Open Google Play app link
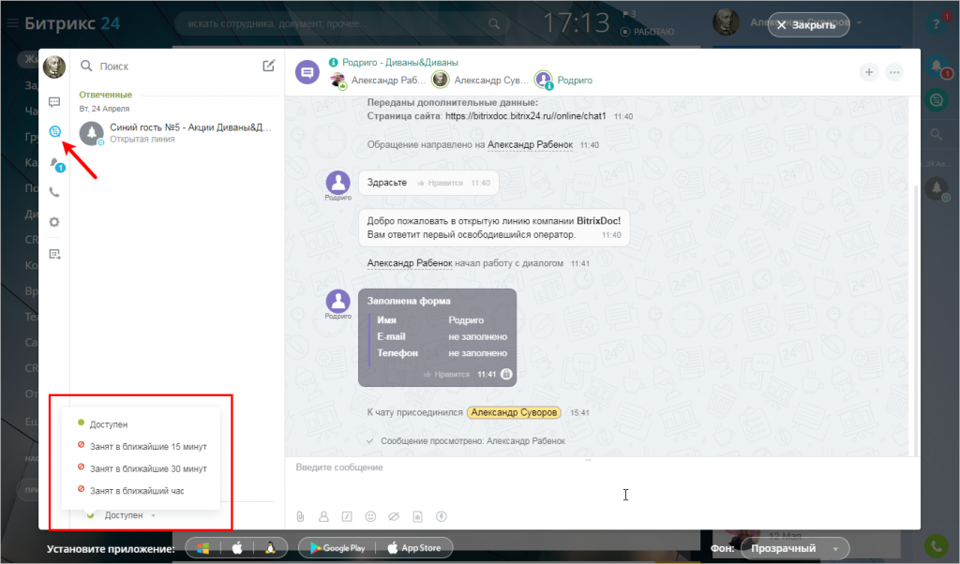 [x=337, y=548]
